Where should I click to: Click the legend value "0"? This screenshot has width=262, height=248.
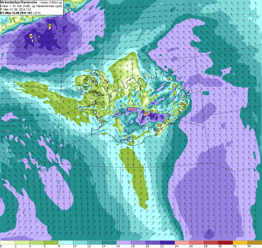click(1, 246)
